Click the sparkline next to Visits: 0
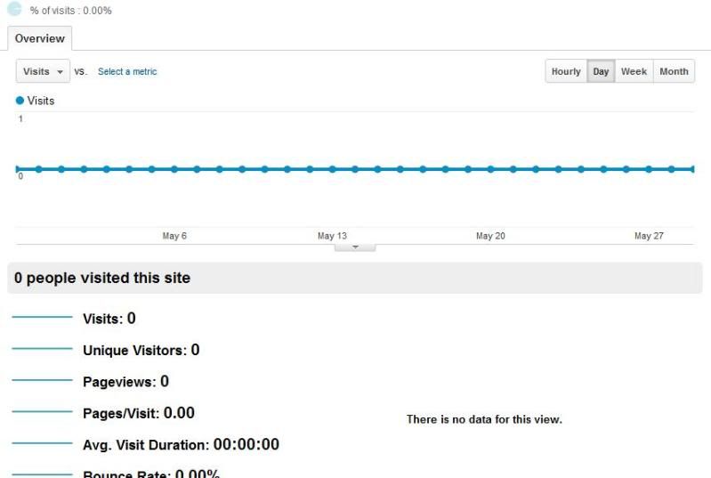The width and height of the screenshot is (711, 478). tap(42, 318)
